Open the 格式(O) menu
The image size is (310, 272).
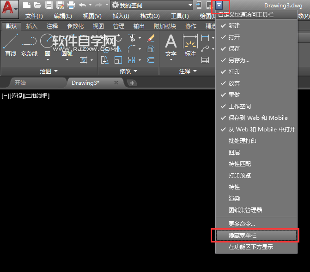(x=150, y=16)
